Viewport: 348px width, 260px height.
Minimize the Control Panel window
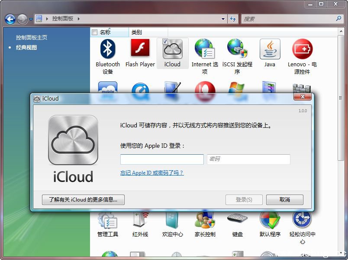pos(310,4)
